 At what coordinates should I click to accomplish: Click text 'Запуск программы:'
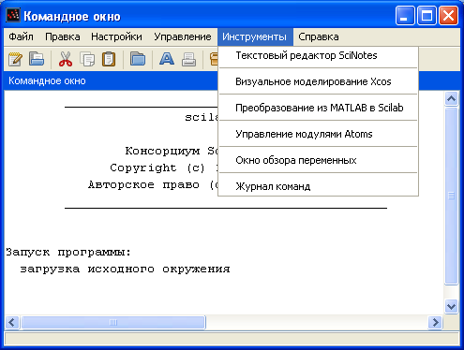68,252
